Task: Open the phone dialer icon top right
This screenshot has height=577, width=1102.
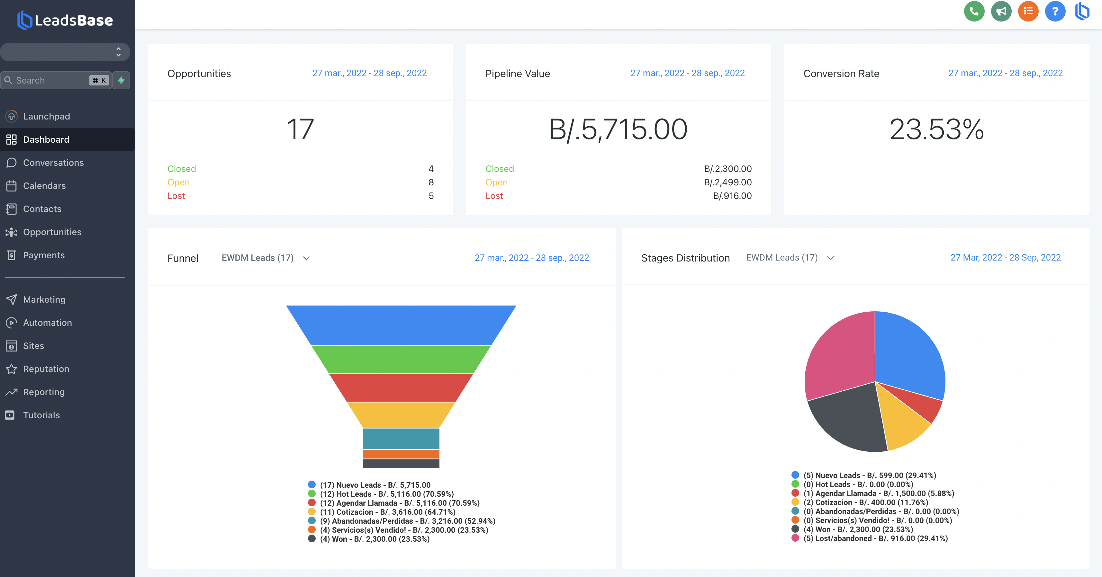Action: point(974,12)
